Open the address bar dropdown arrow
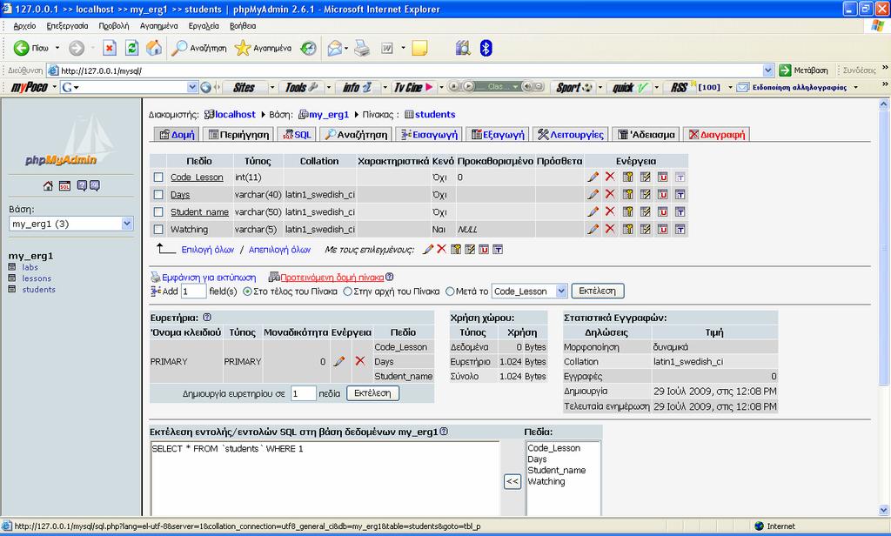The width and height of the screenshot is (891, 536). click(768, 70)
